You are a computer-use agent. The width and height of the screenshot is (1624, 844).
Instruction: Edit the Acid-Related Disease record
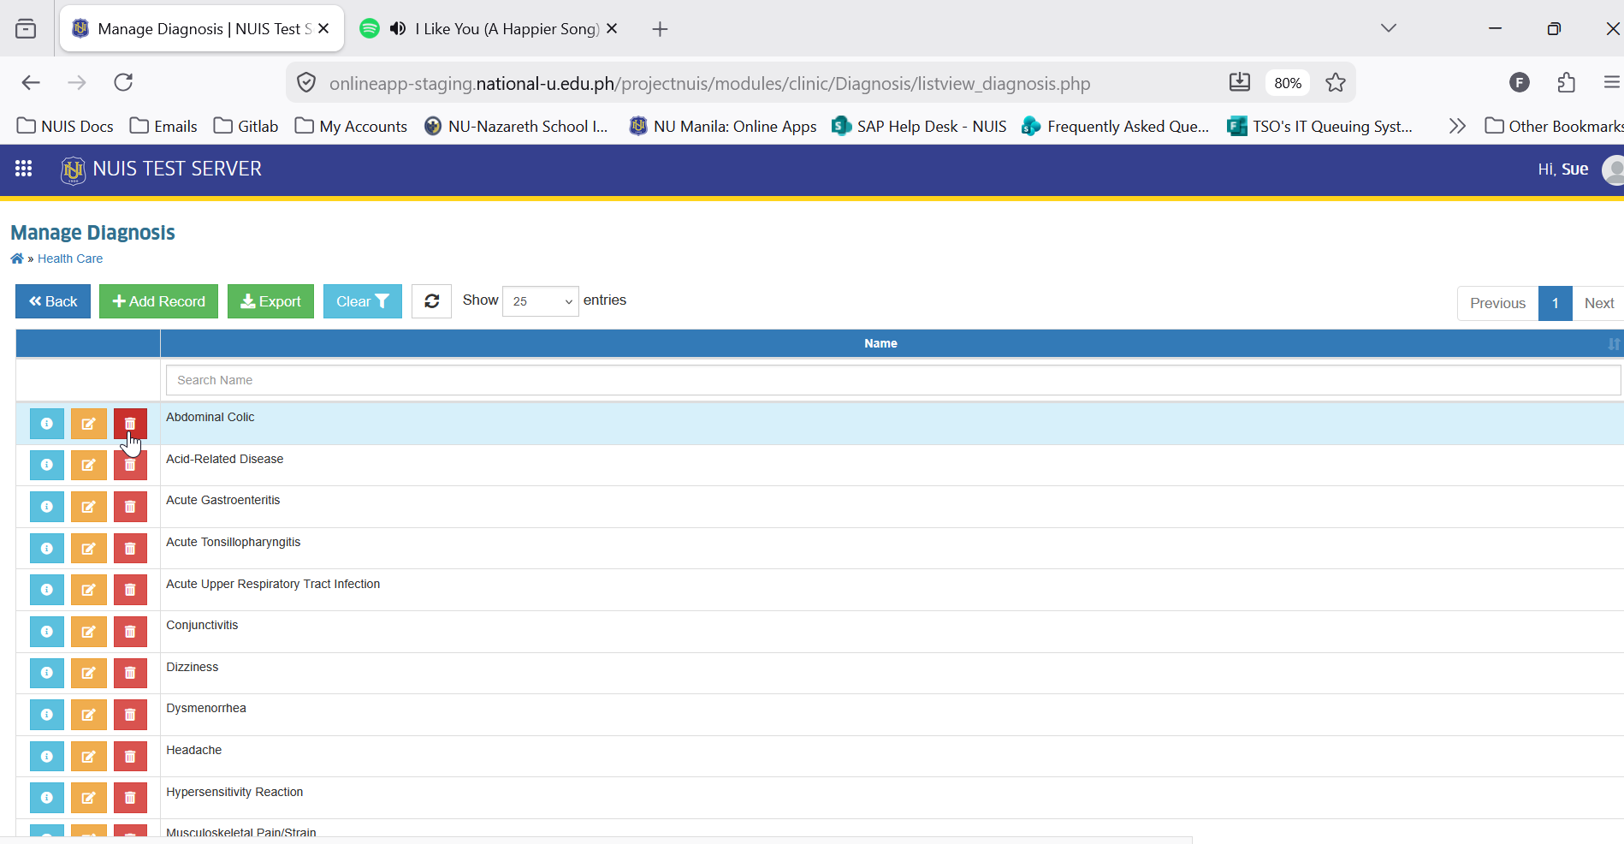89,465
